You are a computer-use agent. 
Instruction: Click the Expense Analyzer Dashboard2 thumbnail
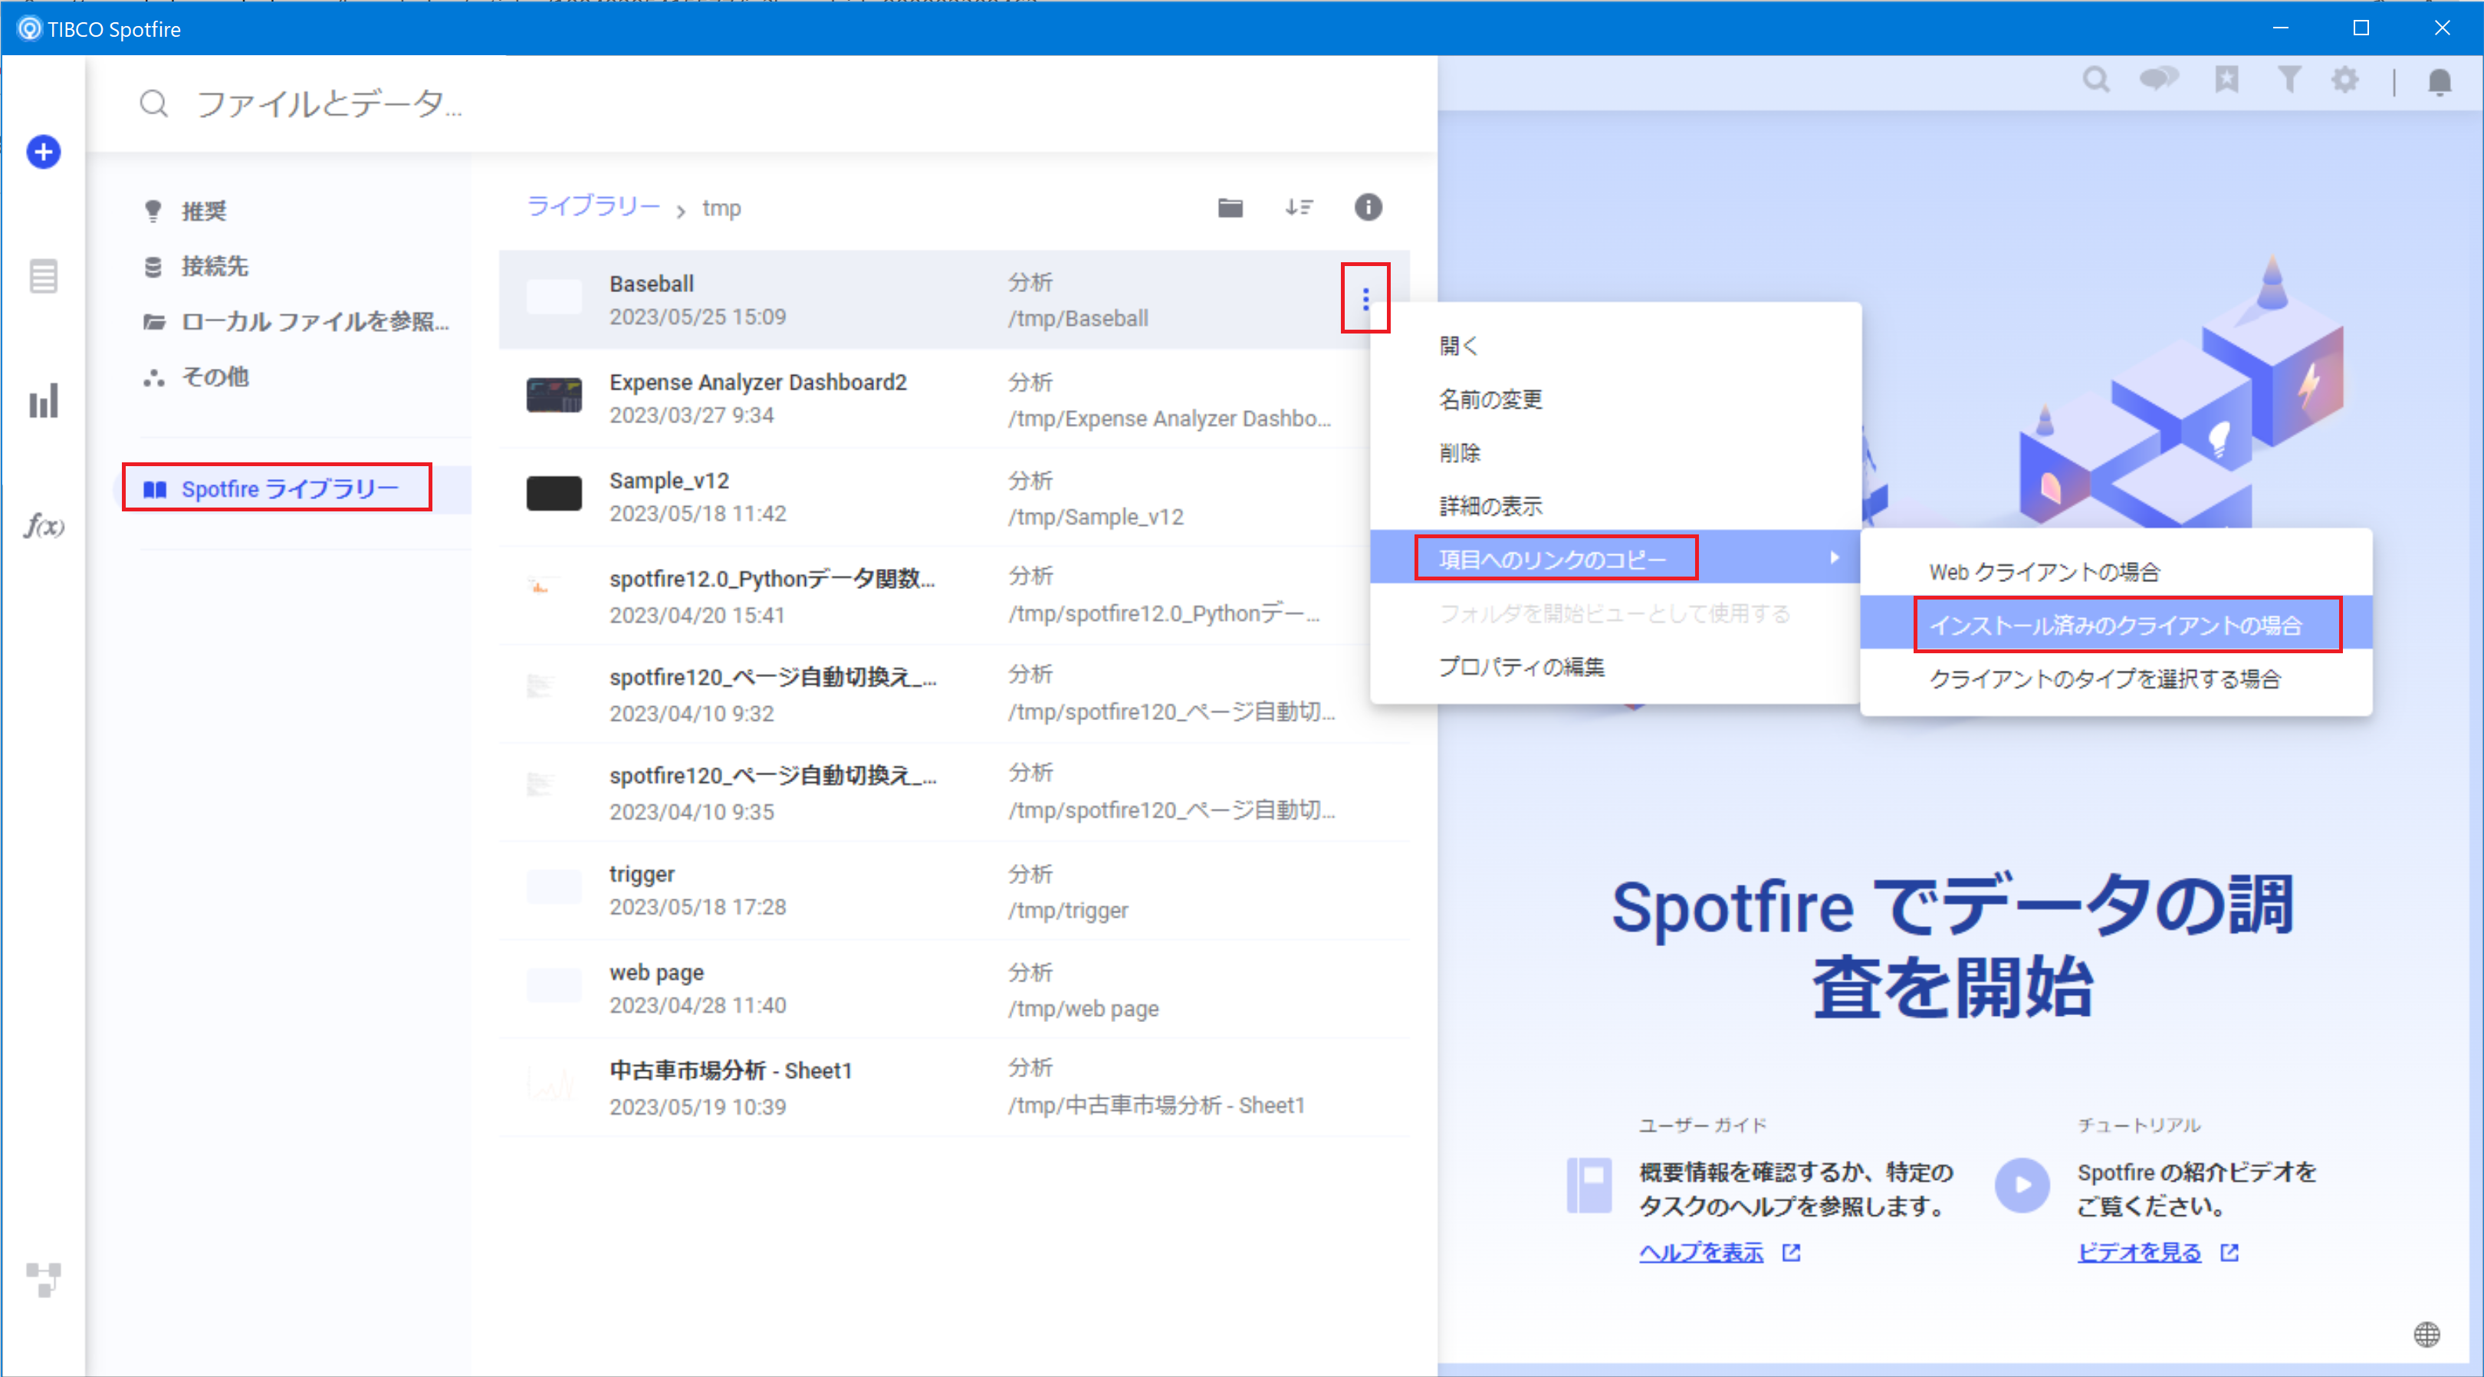click(554, 396)
